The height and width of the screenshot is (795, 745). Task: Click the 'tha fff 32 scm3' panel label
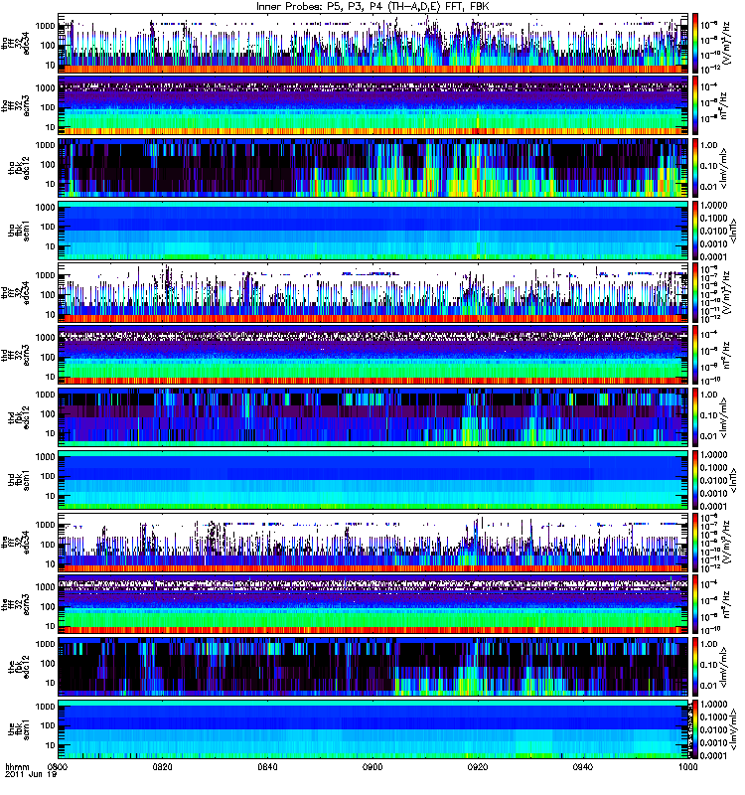click(x=15, y=106)
